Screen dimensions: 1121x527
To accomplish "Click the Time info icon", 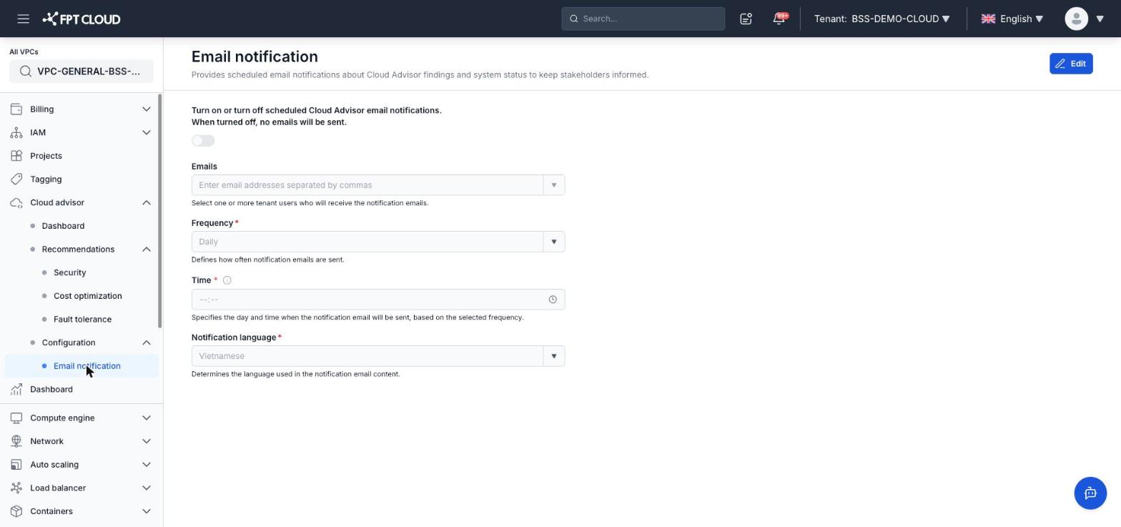I will click(x=227, y=280).
